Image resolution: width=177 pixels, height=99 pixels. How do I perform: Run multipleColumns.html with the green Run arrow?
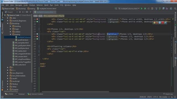point(142,9)
